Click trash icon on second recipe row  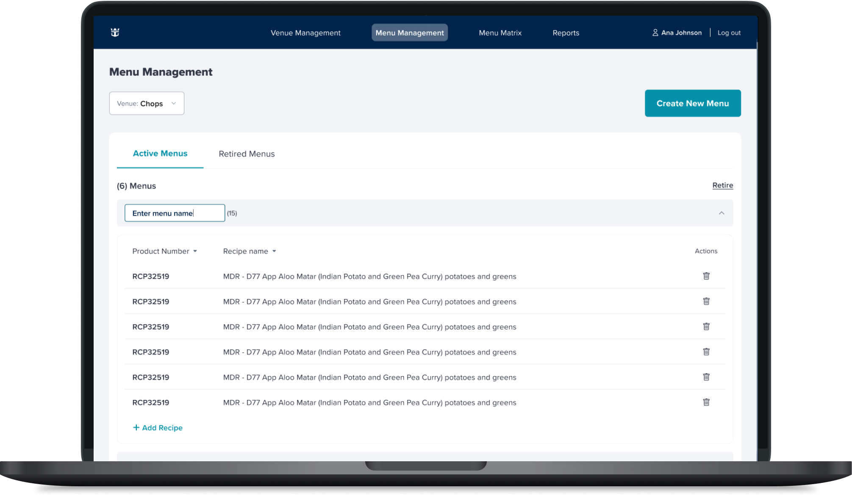tap(706, 301)
